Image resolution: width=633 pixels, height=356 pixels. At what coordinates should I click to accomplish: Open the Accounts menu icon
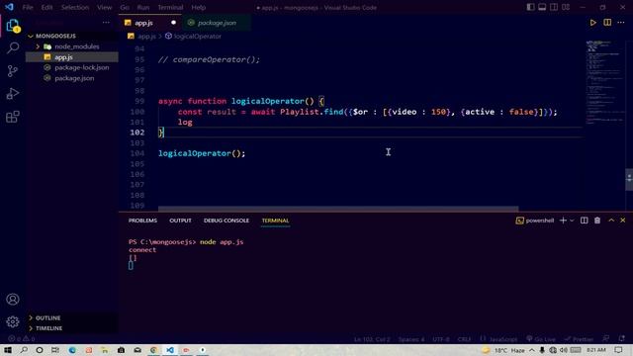pyautogui.click(x=13, y=299)
